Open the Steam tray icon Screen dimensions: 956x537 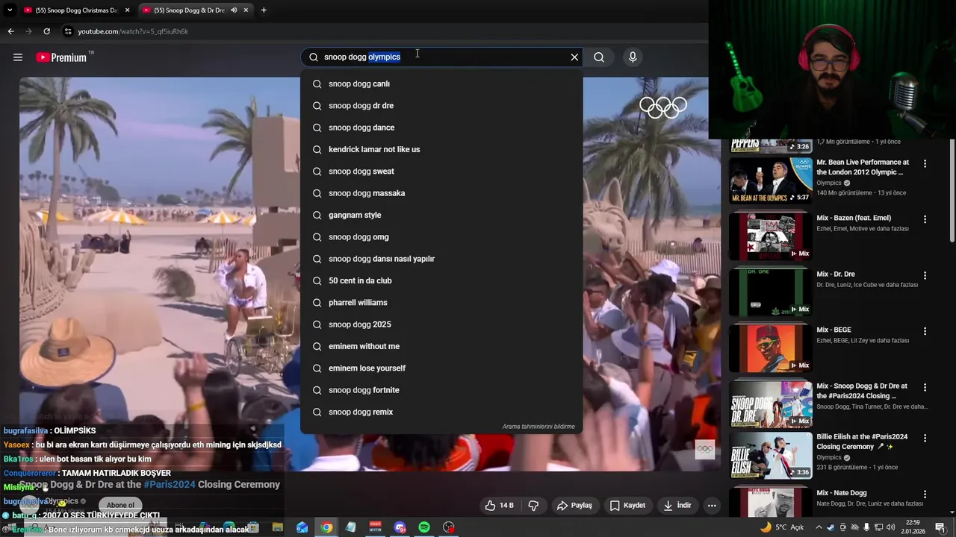(831, 527)
